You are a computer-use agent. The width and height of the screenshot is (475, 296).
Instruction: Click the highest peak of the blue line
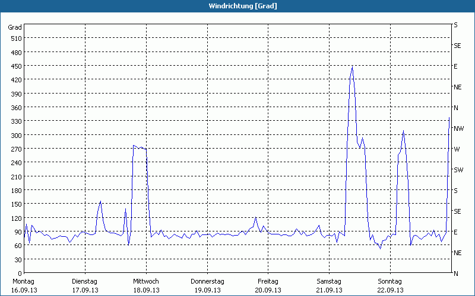(352, 66)
